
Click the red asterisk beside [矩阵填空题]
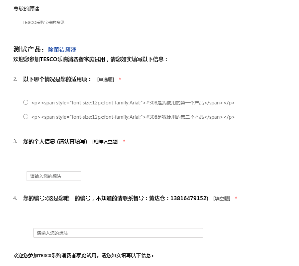coord(124,142)
